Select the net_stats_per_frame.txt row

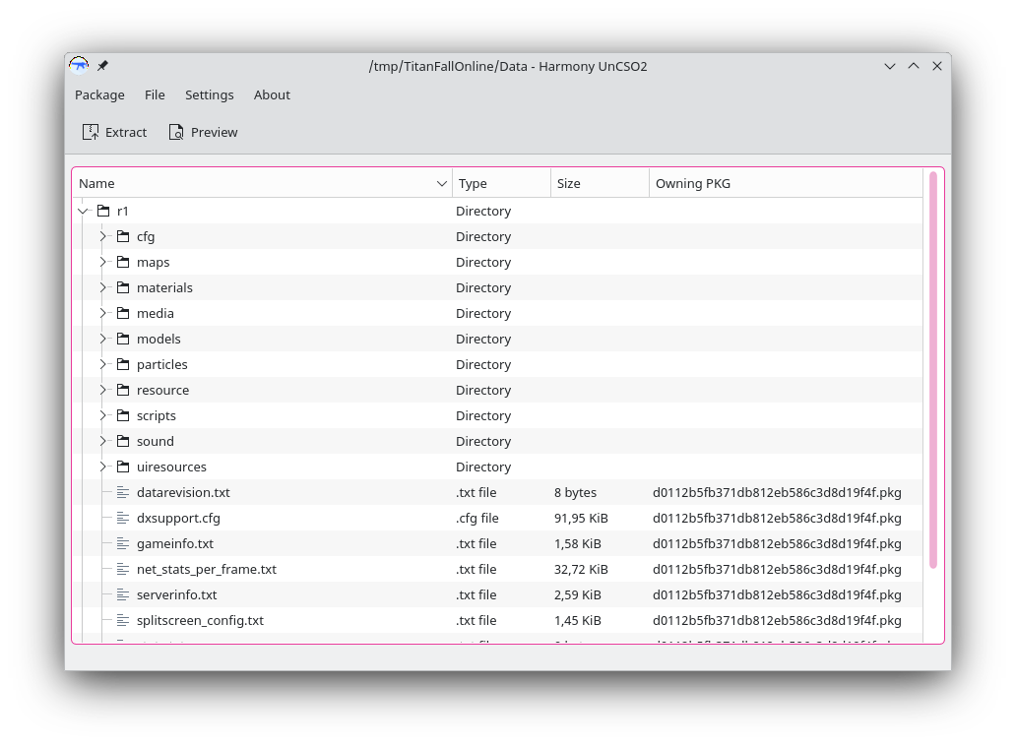pos(497,570)
